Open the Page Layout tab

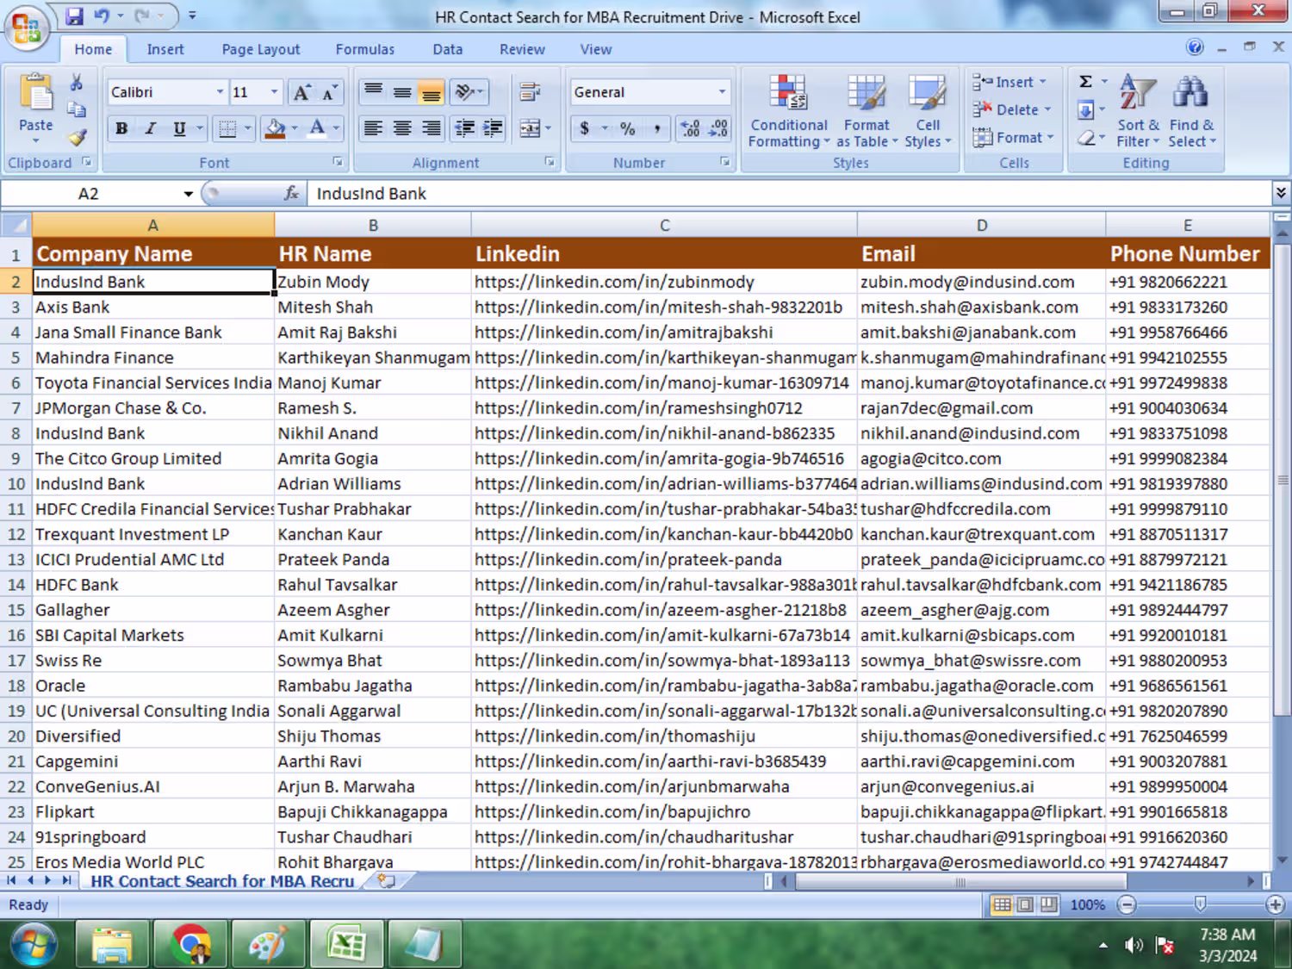[261, 49]
